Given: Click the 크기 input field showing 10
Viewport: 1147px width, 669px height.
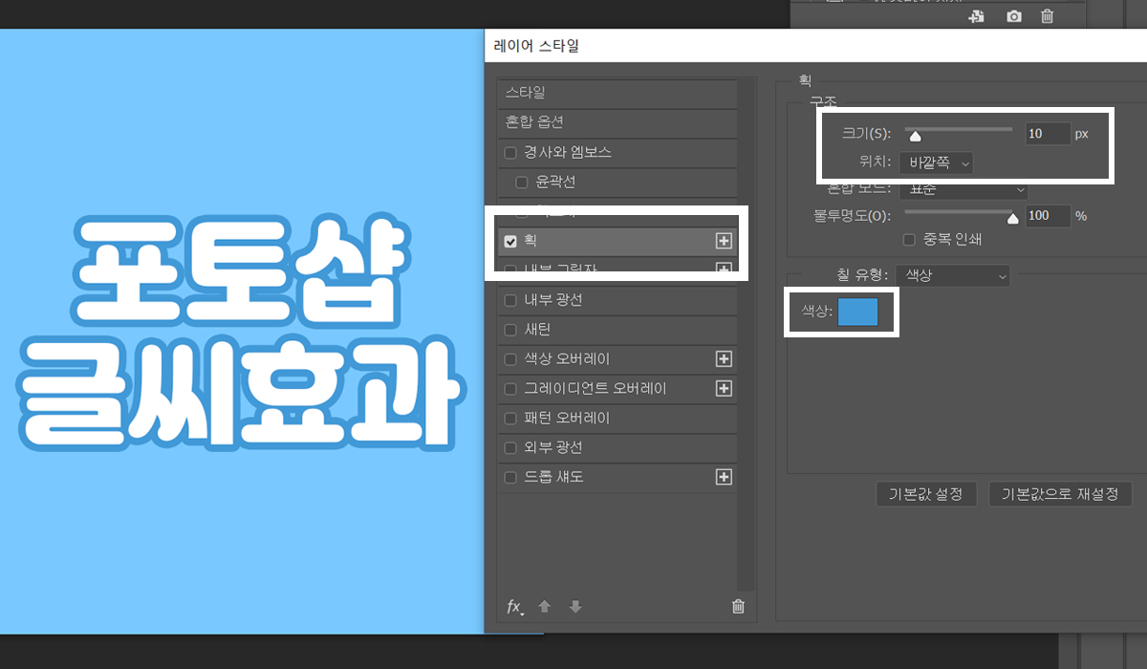Looking at the screenshot, I should (1048, 134).
